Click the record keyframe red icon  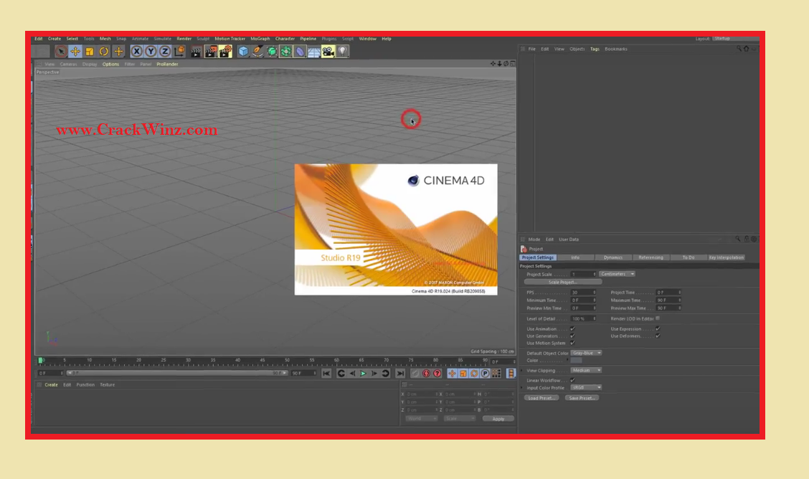(426, 374)
